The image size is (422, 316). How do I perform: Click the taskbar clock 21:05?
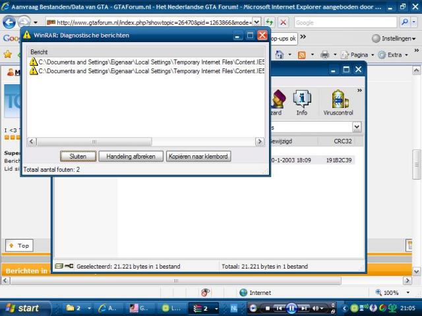coord(407,308)
